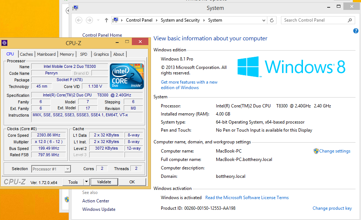The height and width of the screenshot is (220, 361).
Task: Close the CPU-Z window
Action: pyautogui.click(x=140, y=41)
